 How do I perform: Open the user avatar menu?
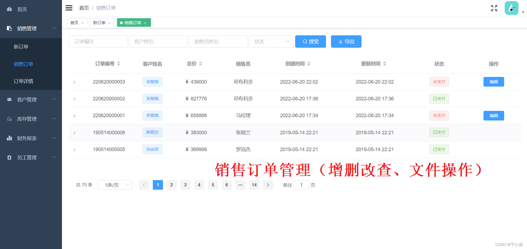pyautogui.click(x=511, y=8)
